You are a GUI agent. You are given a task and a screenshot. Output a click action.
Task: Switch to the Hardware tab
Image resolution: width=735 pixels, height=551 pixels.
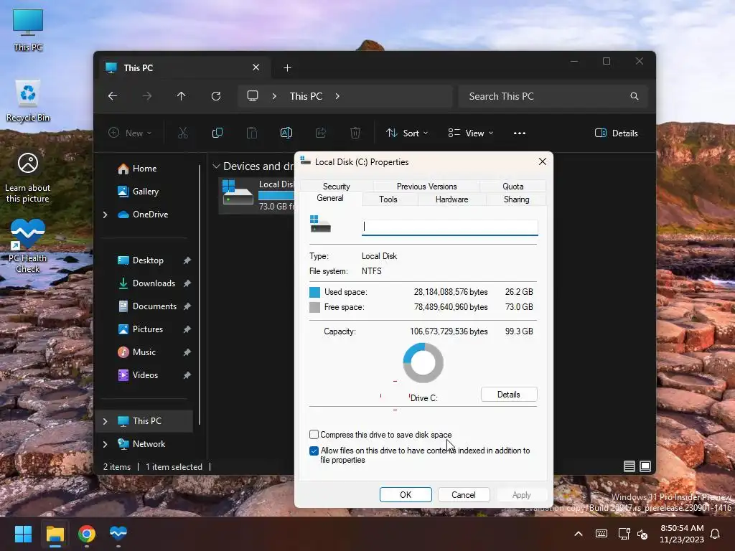[452, 199]
